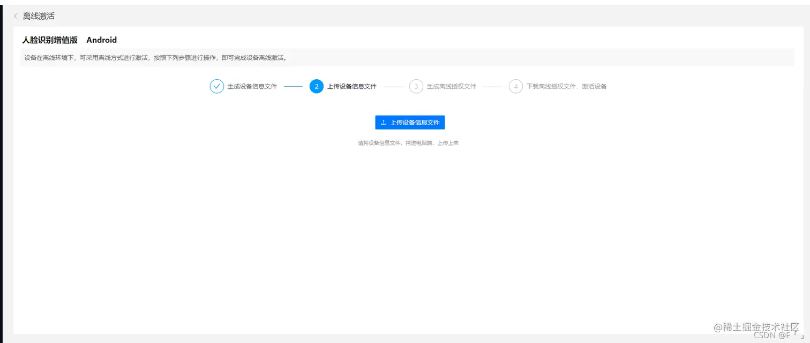This screenshot has height=343, width=810.
Task: Click the numbered circle labeled 4
Action: pos(515,86)
